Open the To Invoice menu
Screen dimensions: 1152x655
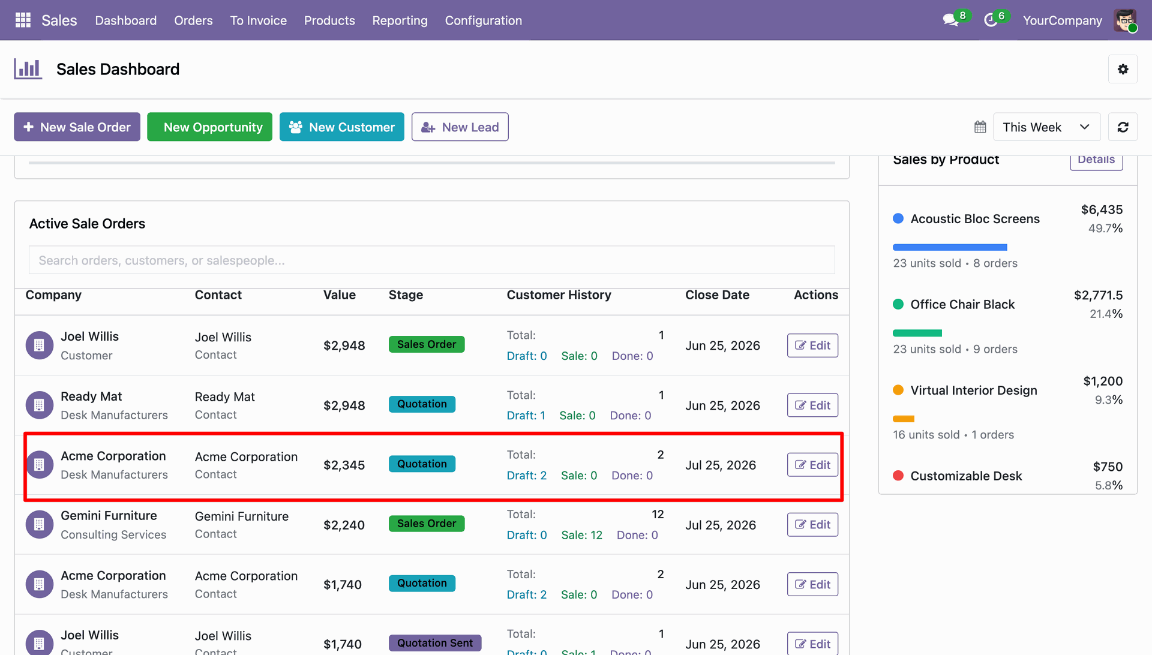(259, 20)
